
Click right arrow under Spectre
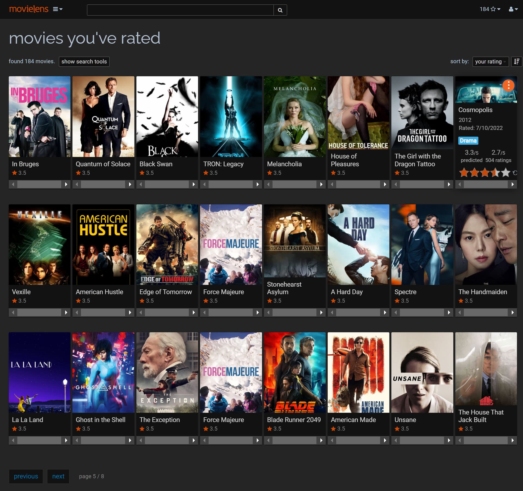pos(449,313)
